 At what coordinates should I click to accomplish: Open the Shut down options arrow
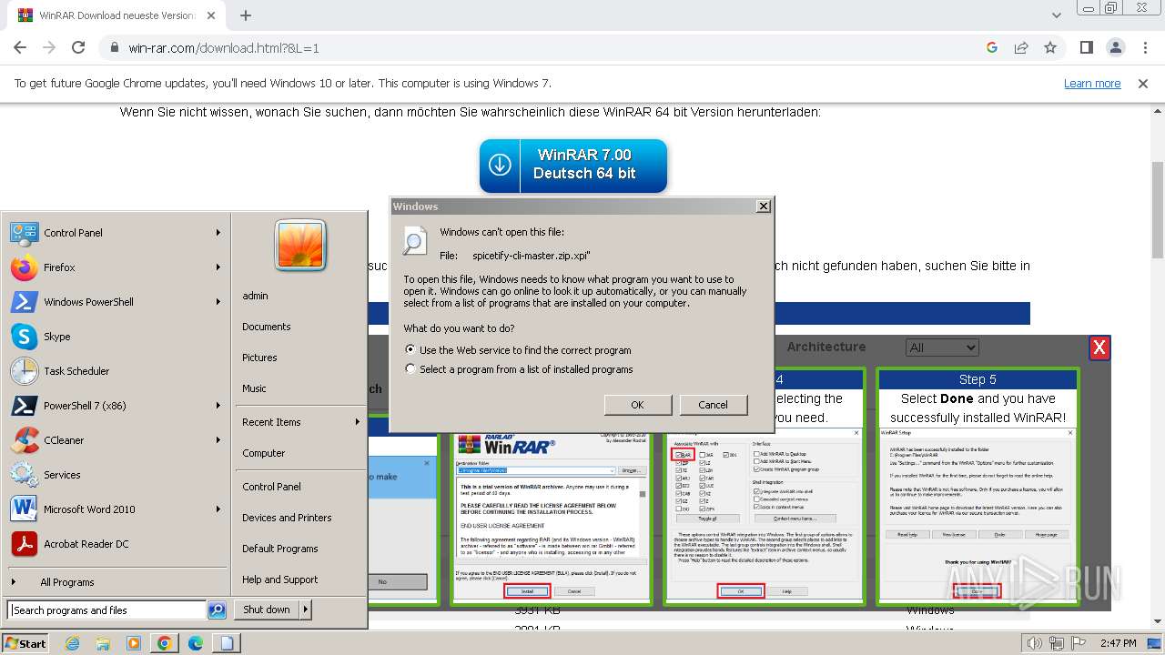tap(306, 610)
